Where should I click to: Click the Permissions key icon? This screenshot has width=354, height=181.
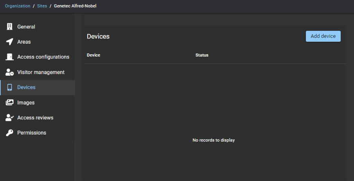[x=10, y=133]
